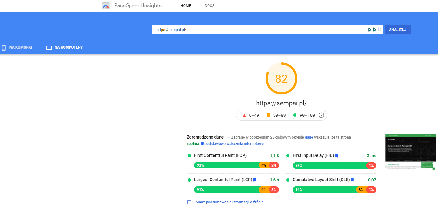Screen dimensions: 438x207
Task: Click the 'Zgromadzone dane' heading
Action: 205,137
